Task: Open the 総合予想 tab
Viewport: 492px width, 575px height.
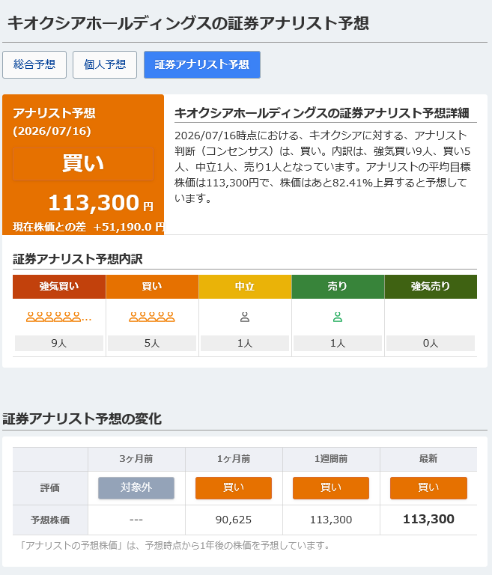Action: point(34,64)
